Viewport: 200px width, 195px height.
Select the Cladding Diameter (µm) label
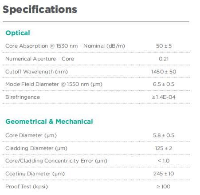pyautogui.click(x=36, y=148)
